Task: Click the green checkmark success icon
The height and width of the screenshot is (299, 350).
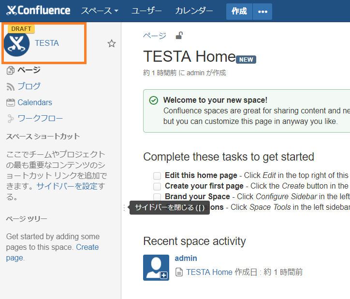Action: click(154, 100)
